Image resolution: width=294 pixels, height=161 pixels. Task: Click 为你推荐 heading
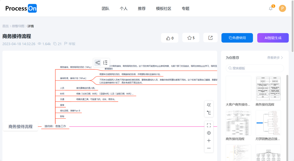point(232,58)
